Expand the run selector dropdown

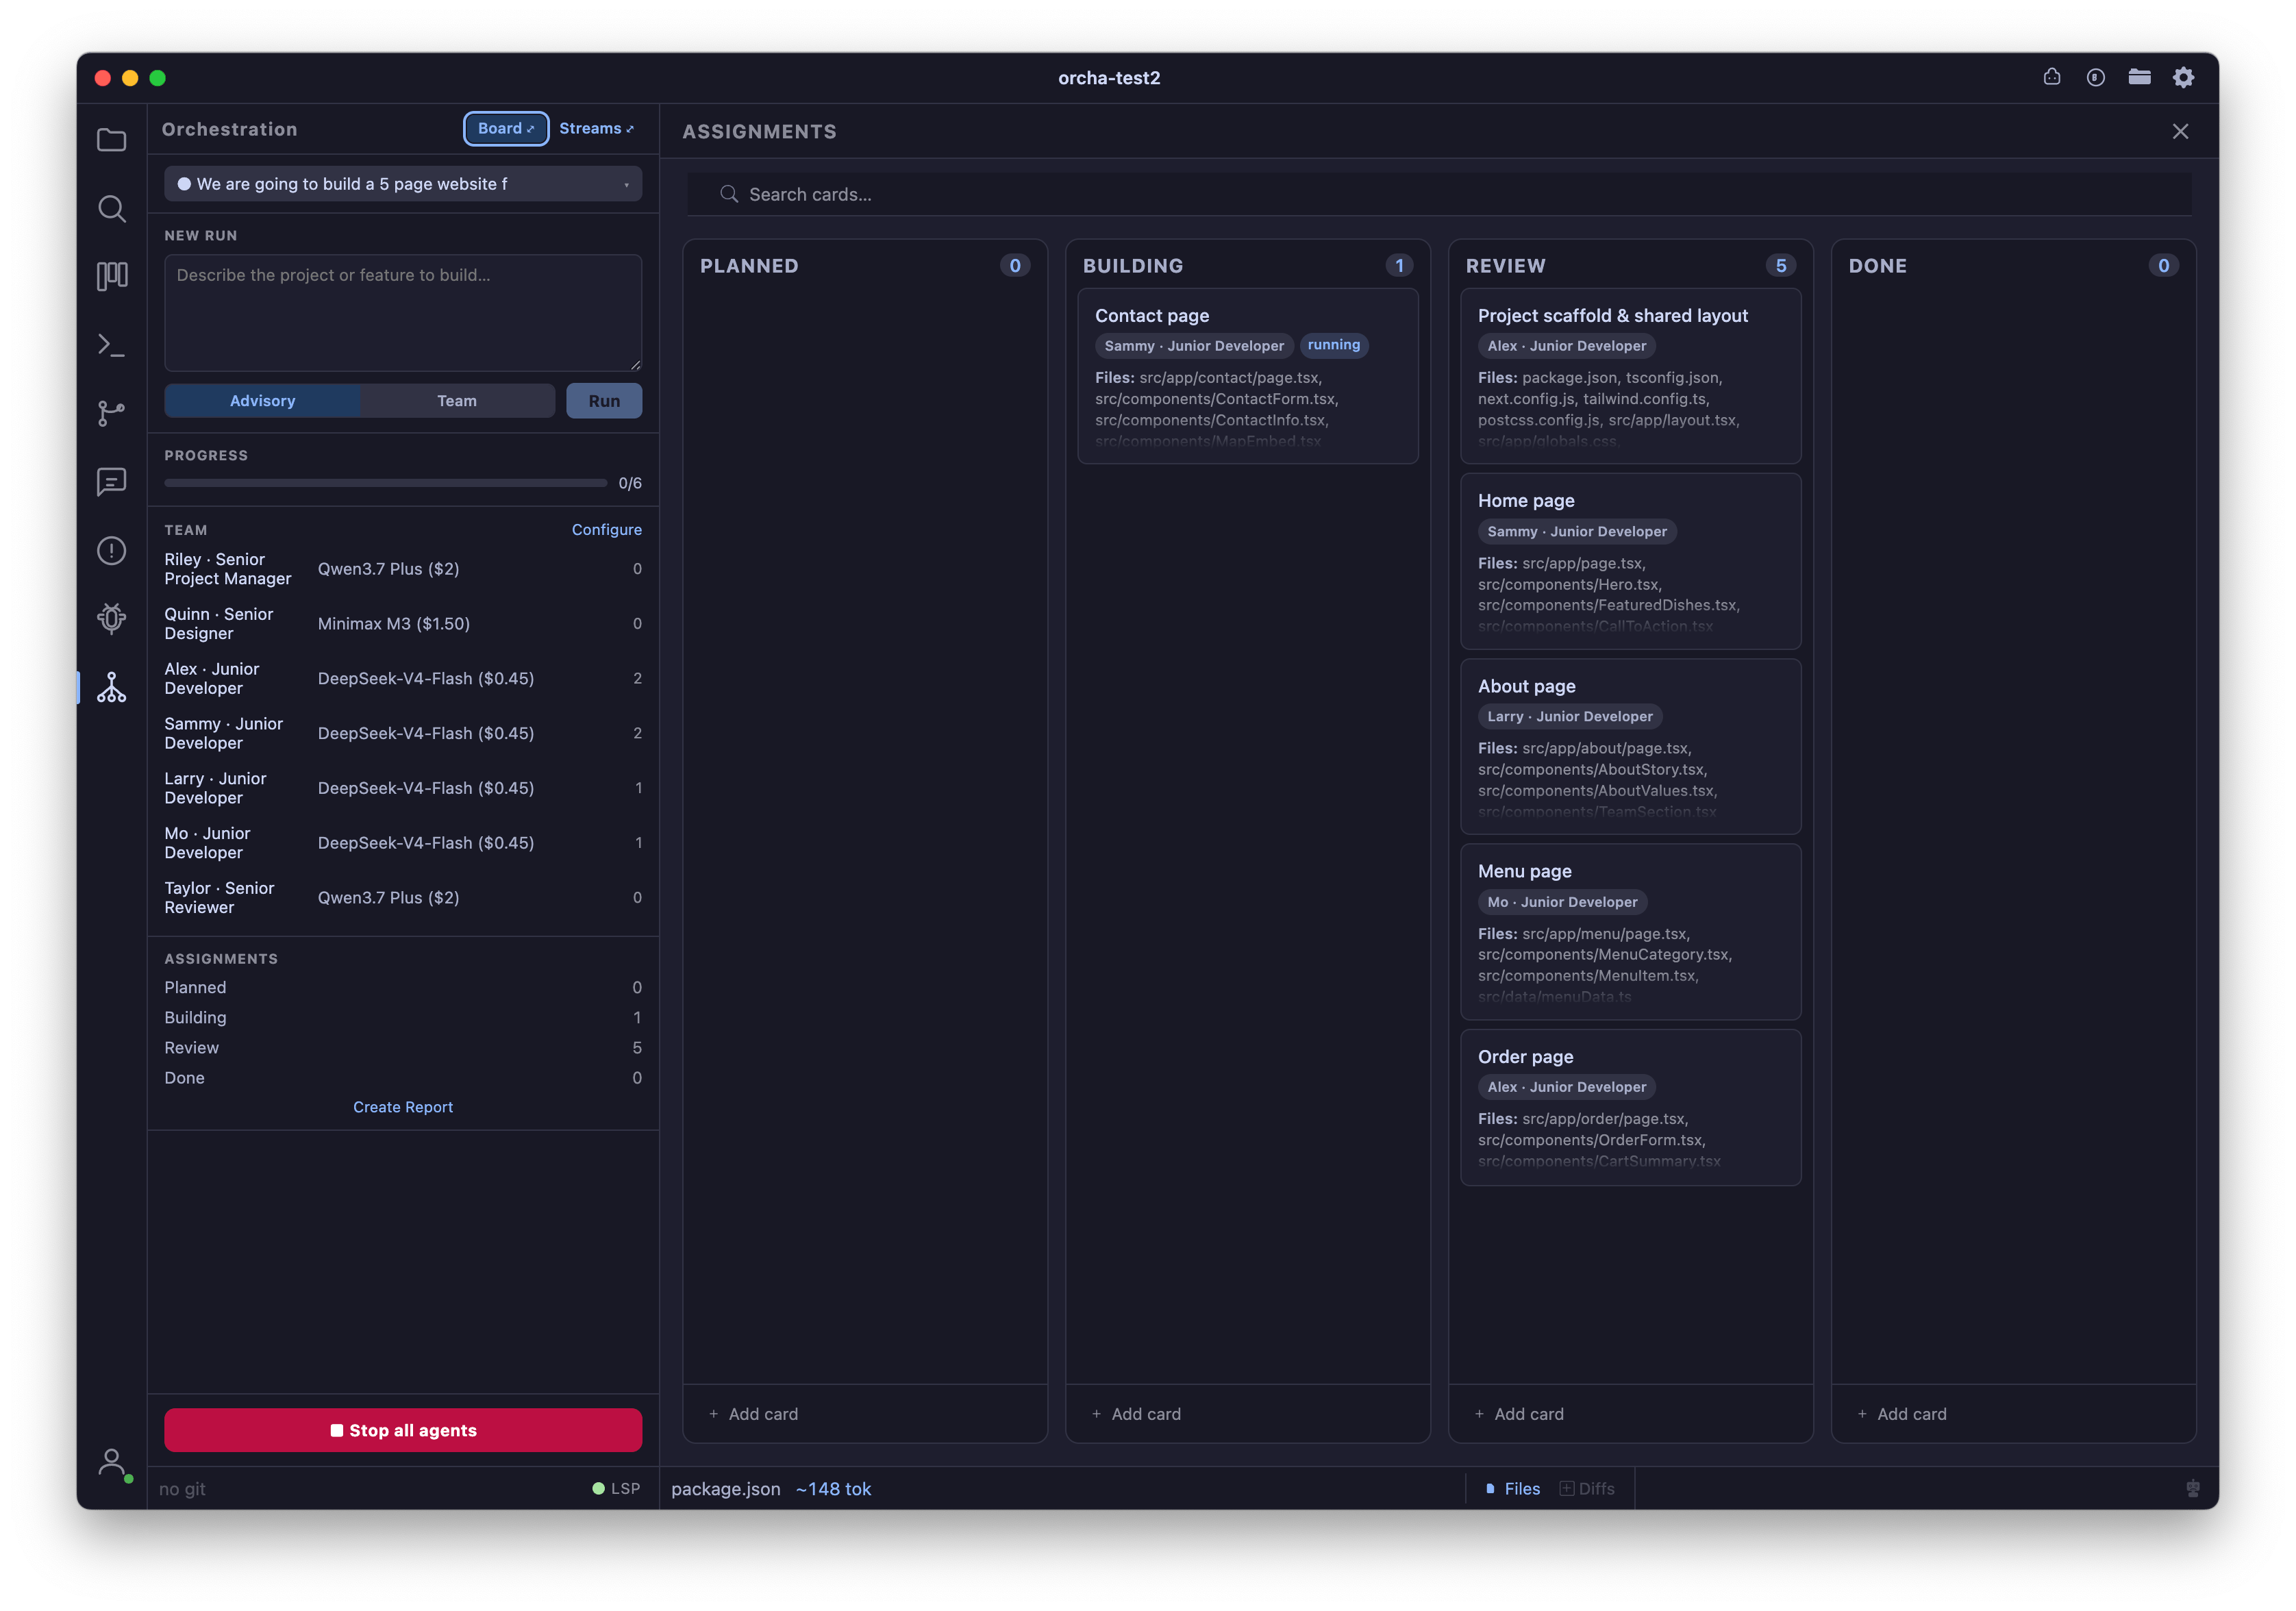[x=403, y=184]
